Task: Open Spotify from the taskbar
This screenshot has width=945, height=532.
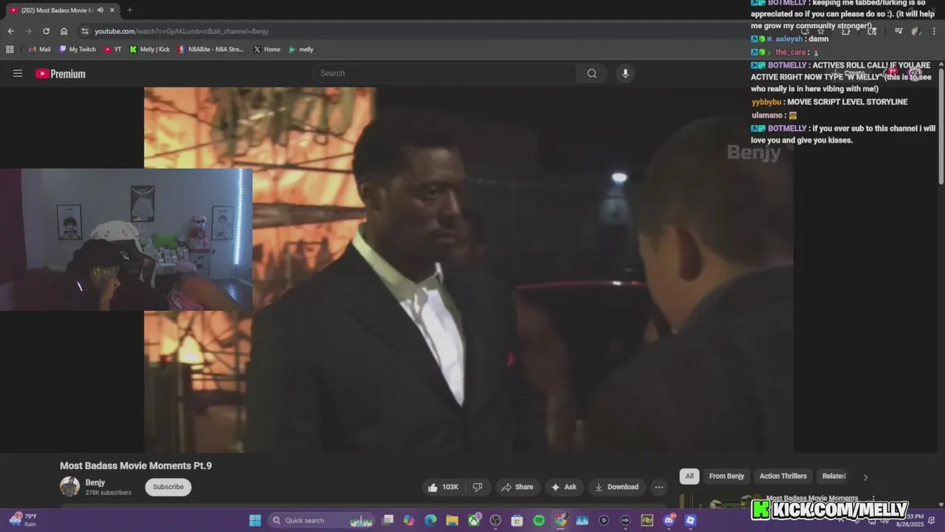Action: coord(539,520)
